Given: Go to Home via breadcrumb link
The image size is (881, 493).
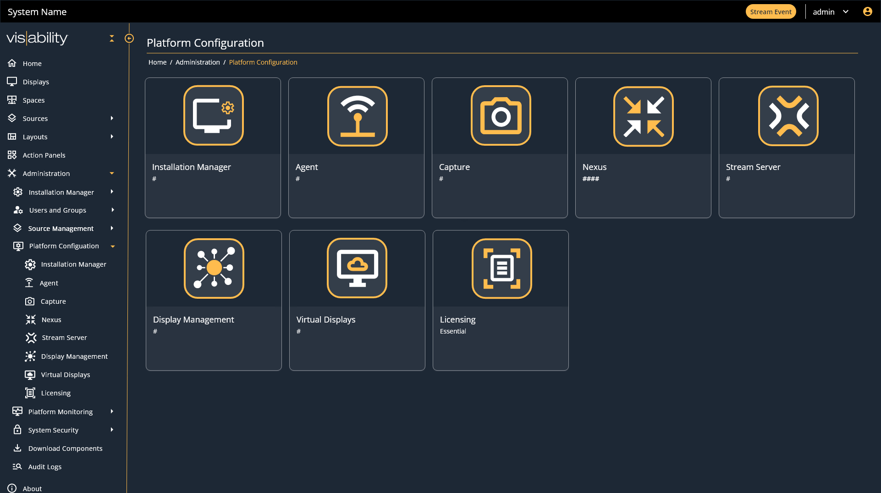Looking at the screenshot, I should point(157,62).
